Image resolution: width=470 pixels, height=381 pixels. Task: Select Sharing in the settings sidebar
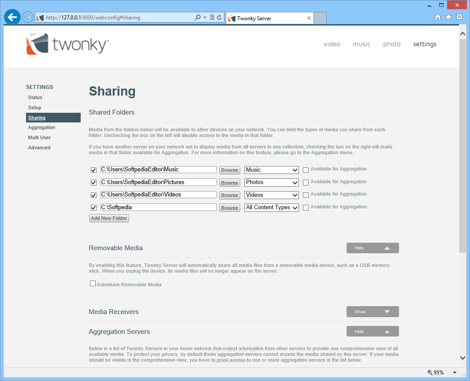click(x=53, y=118)
